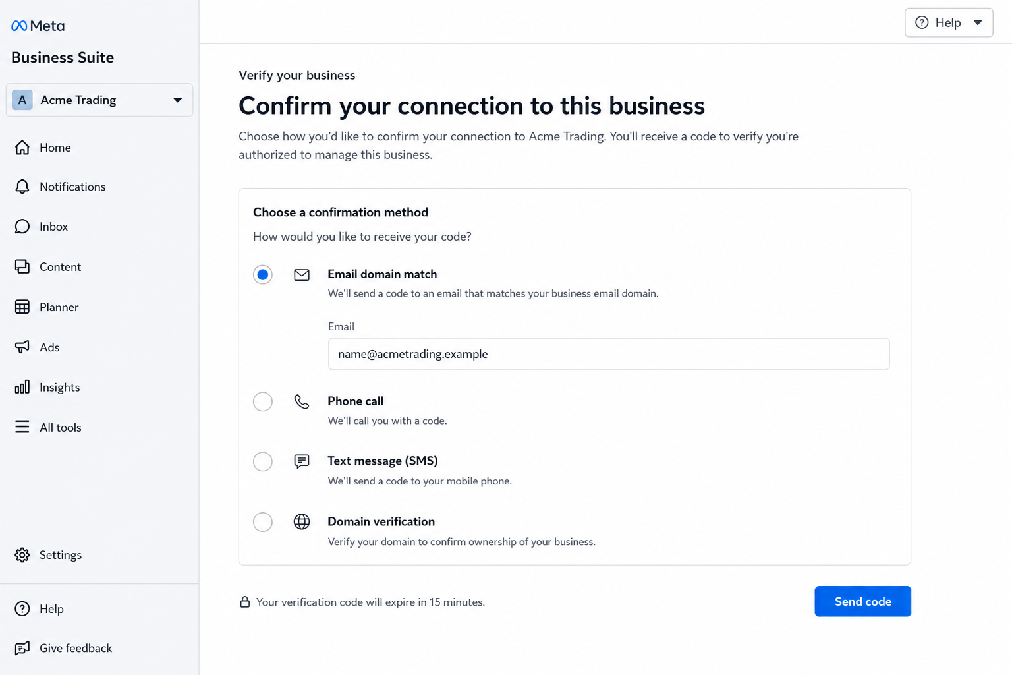Click the envelope icon for Email domain match
Image resolution: width=1012 pixels, height=675 pixels.
coord(302,275)
